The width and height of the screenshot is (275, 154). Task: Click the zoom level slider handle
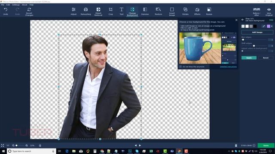(16, 145)
